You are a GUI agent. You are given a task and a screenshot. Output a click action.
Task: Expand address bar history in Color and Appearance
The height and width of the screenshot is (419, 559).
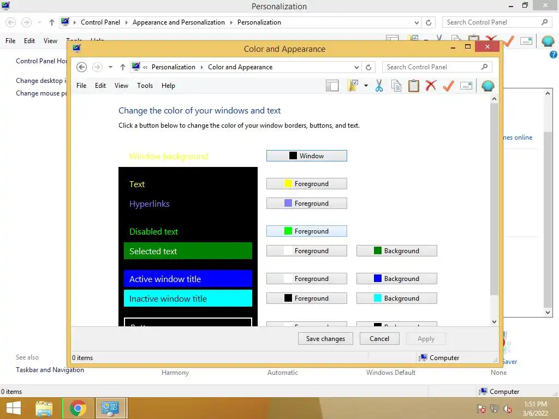tap(356, 67)
